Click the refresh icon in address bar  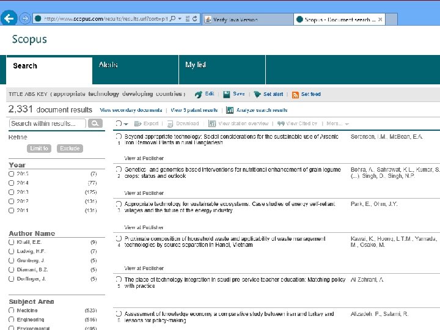coord(195,18)
